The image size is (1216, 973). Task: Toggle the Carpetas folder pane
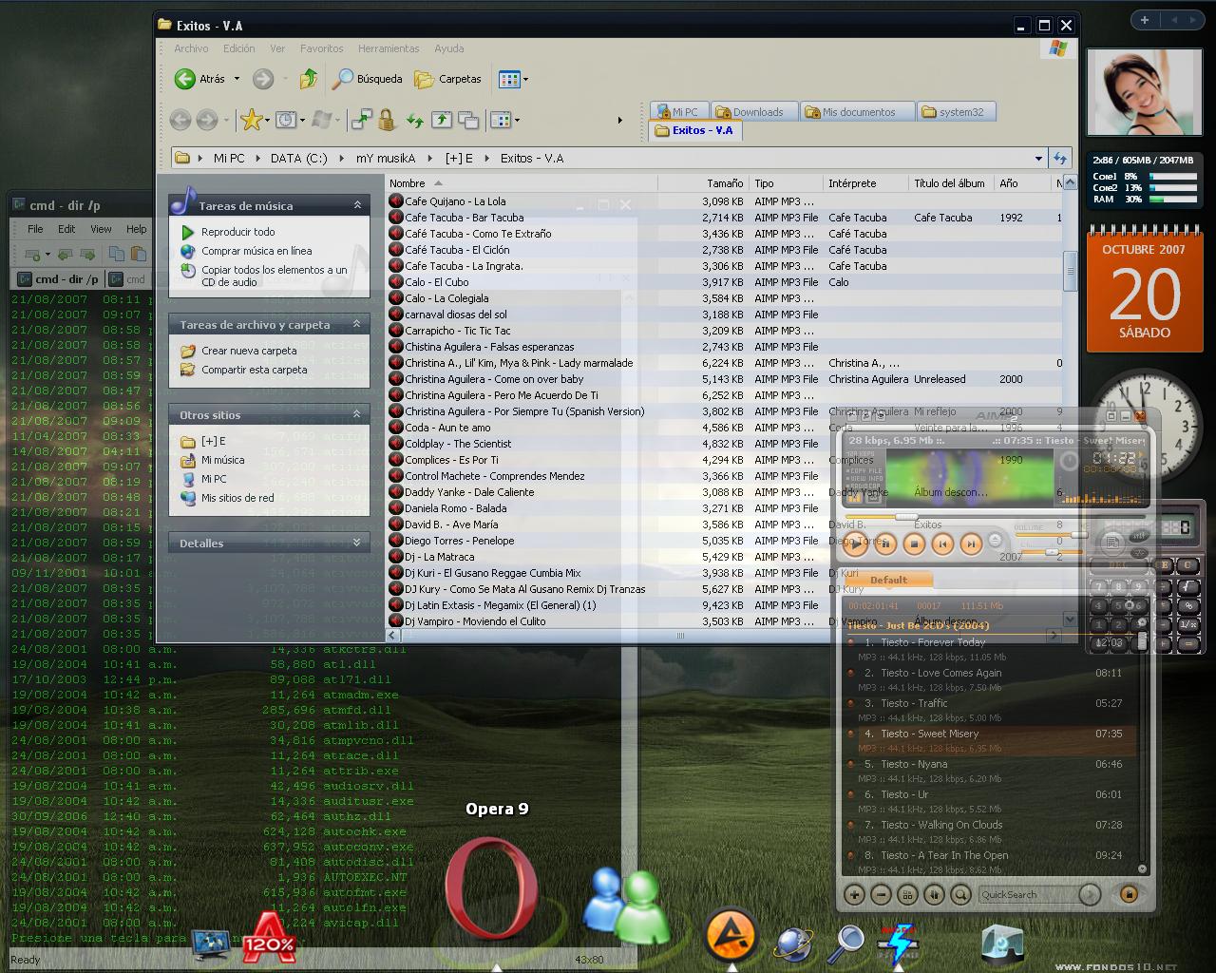click(x=448, y=79)
